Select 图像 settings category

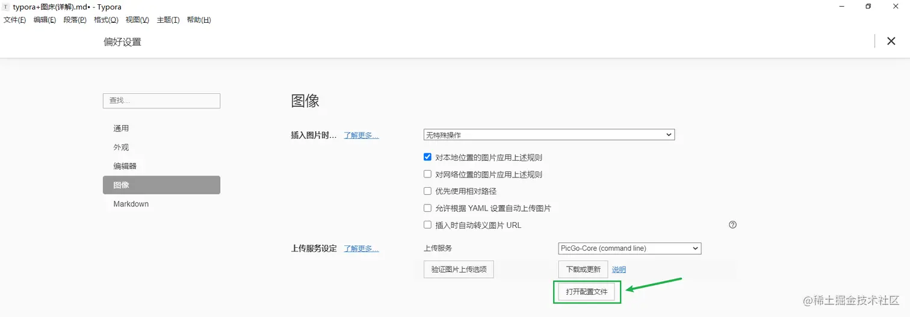161,185
